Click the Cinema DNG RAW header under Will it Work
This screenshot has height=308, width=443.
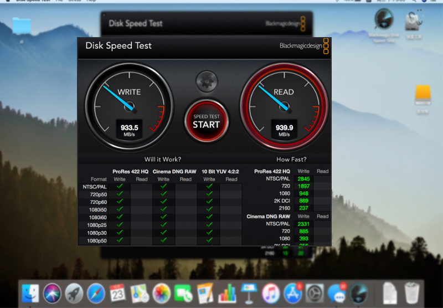click(174, 172)
